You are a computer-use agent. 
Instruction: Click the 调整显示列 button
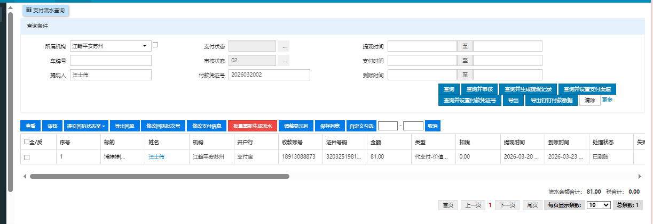(x=296, y=126)
